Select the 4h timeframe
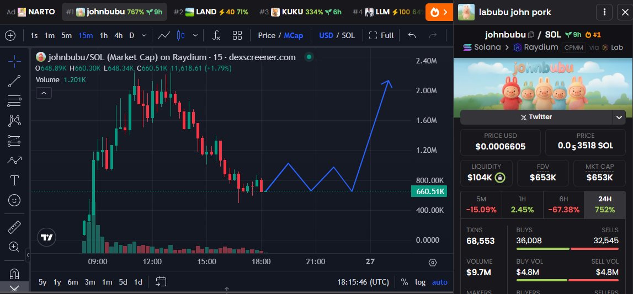The width and height of the screenshot is (633, 294). pos(118,35)
